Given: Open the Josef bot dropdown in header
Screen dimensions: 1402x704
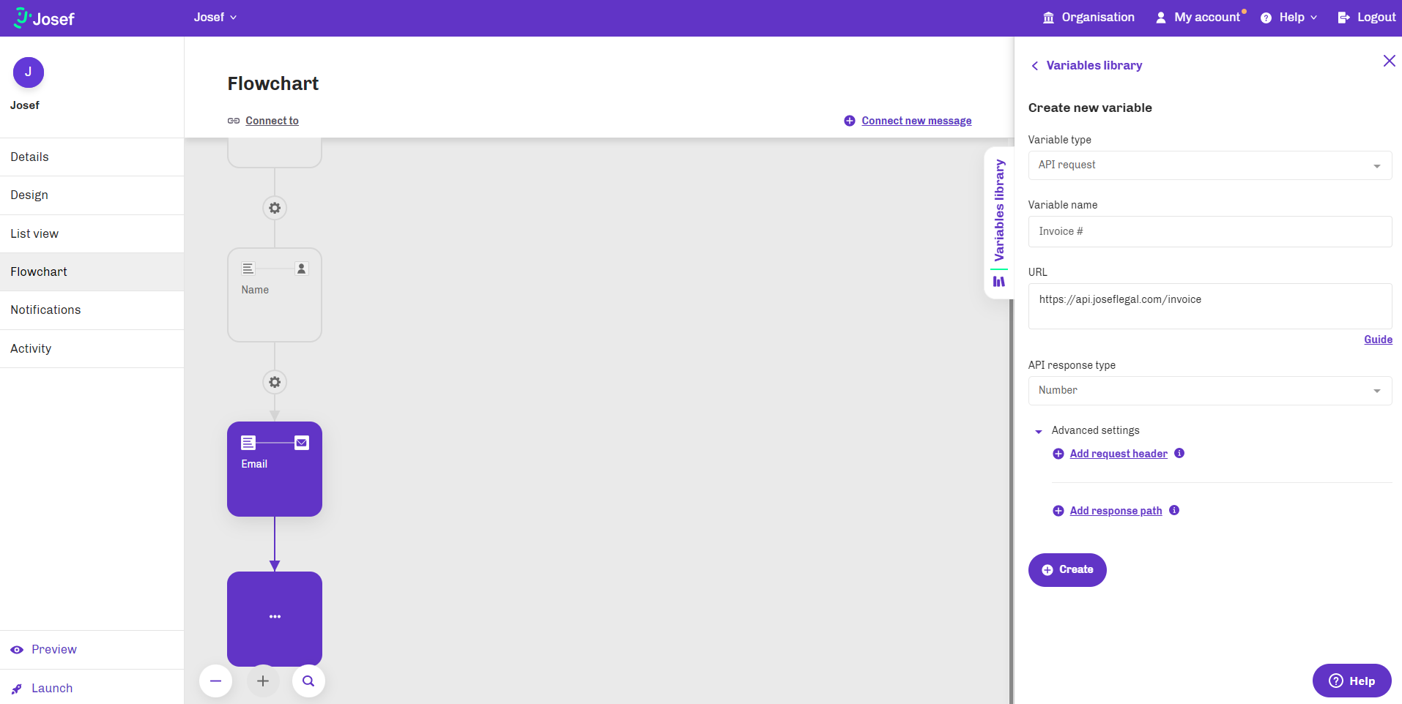Looking at the screenshot, I should tap(215, 18).
